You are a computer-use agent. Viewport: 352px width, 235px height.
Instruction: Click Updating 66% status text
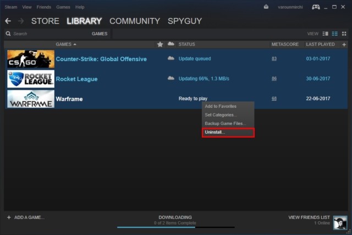tap(204, 79)
